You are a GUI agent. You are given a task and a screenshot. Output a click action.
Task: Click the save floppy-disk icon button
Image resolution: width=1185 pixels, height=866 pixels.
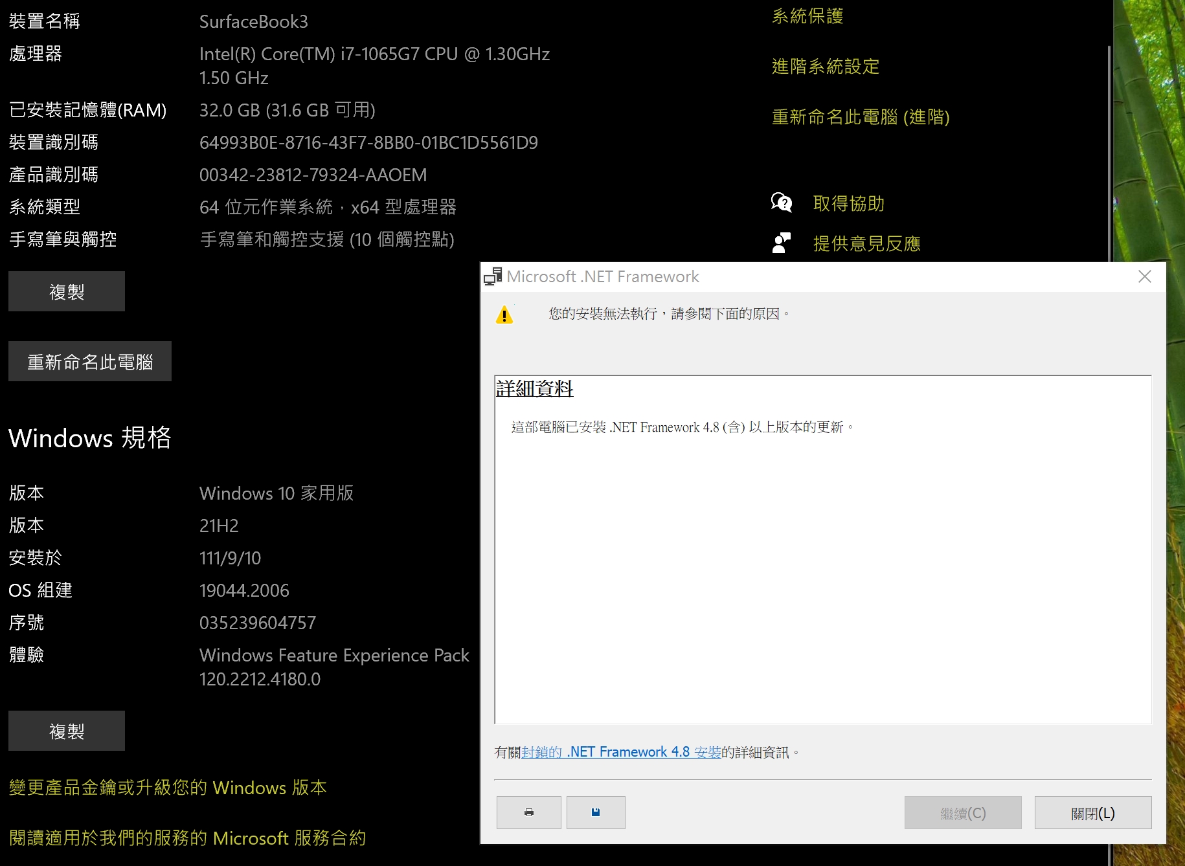[595, 812]
